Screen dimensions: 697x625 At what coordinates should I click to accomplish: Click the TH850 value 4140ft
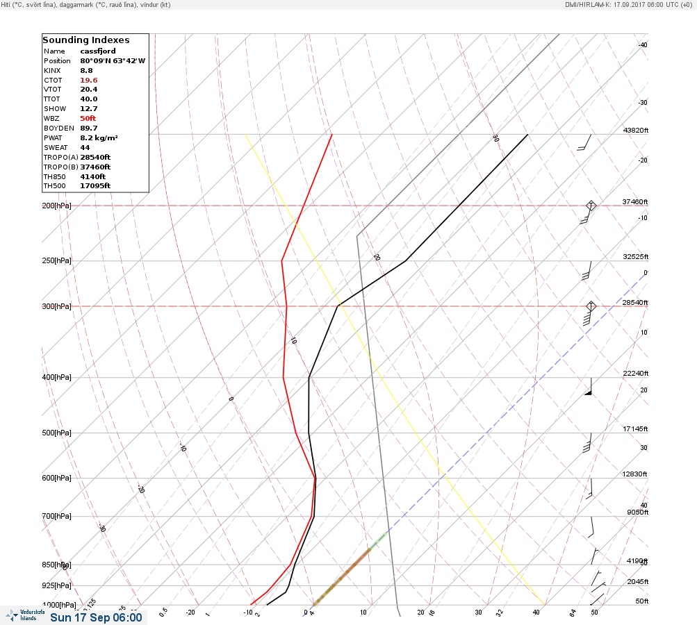point(92,177)
